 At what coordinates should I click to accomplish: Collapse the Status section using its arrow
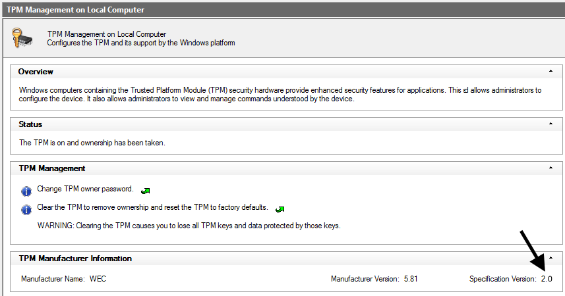point(550,124)
